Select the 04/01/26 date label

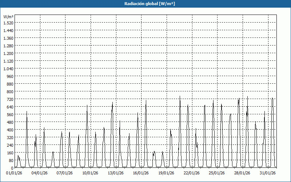click(40, 173)
